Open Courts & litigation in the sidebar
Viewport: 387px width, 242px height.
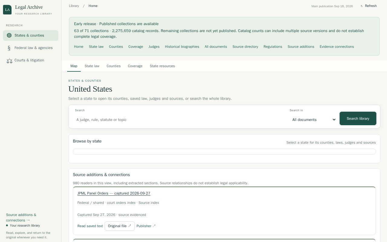(x=31, y=60)
